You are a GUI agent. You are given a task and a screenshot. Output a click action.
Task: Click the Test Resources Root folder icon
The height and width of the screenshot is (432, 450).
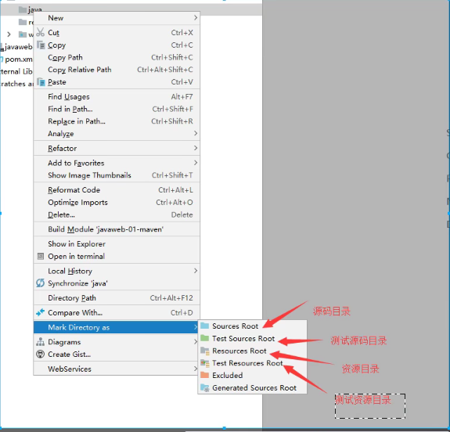click(205, 363)
